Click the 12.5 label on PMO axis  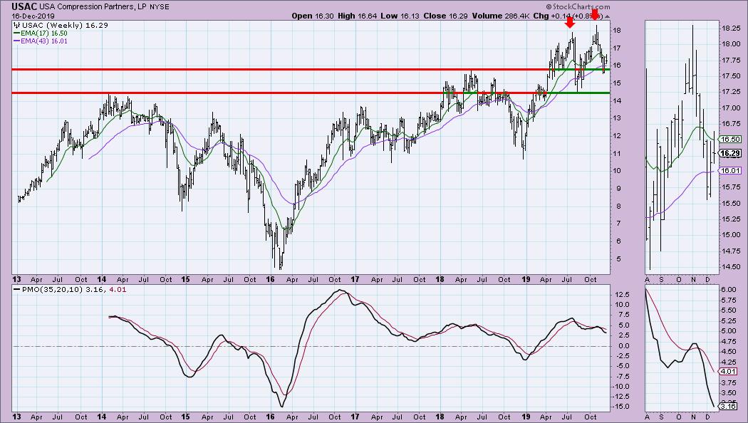(622, 295)
